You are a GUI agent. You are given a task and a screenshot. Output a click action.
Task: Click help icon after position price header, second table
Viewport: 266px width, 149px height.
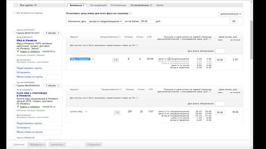click(210, 91)
